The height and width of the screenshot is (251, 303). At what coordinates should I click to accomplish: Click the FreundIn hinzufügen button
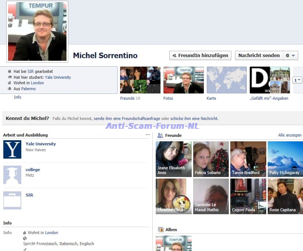200,56
